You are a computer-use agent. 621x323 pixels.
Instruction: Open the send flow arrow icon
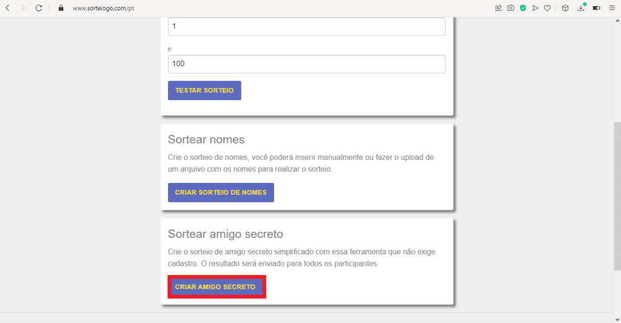click(535, 8)
